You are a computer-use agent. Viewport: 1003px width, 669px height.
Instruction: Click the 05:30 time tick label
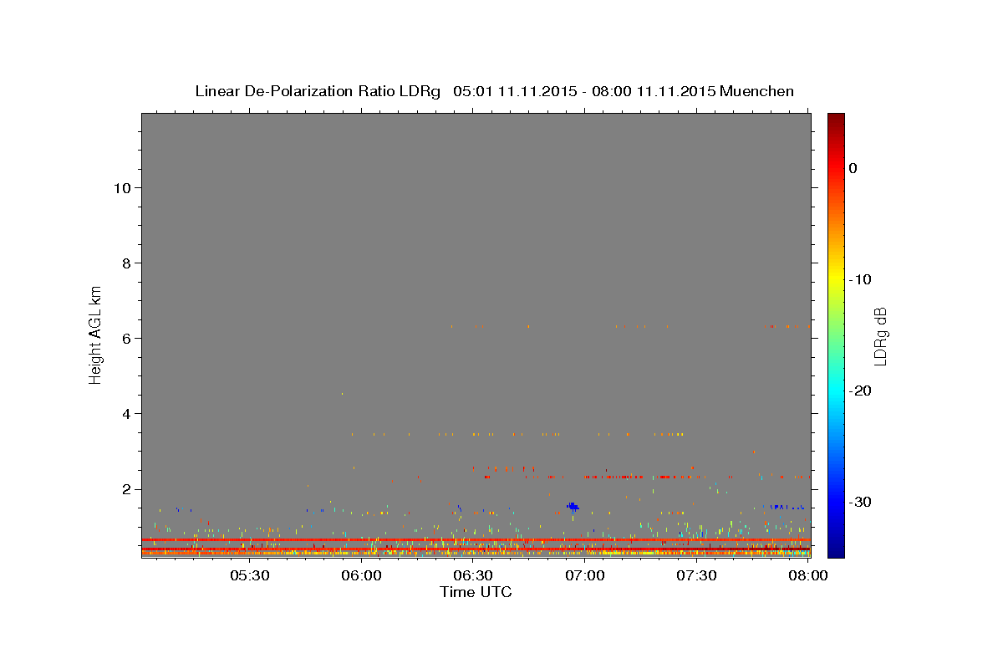click(249, 575)
